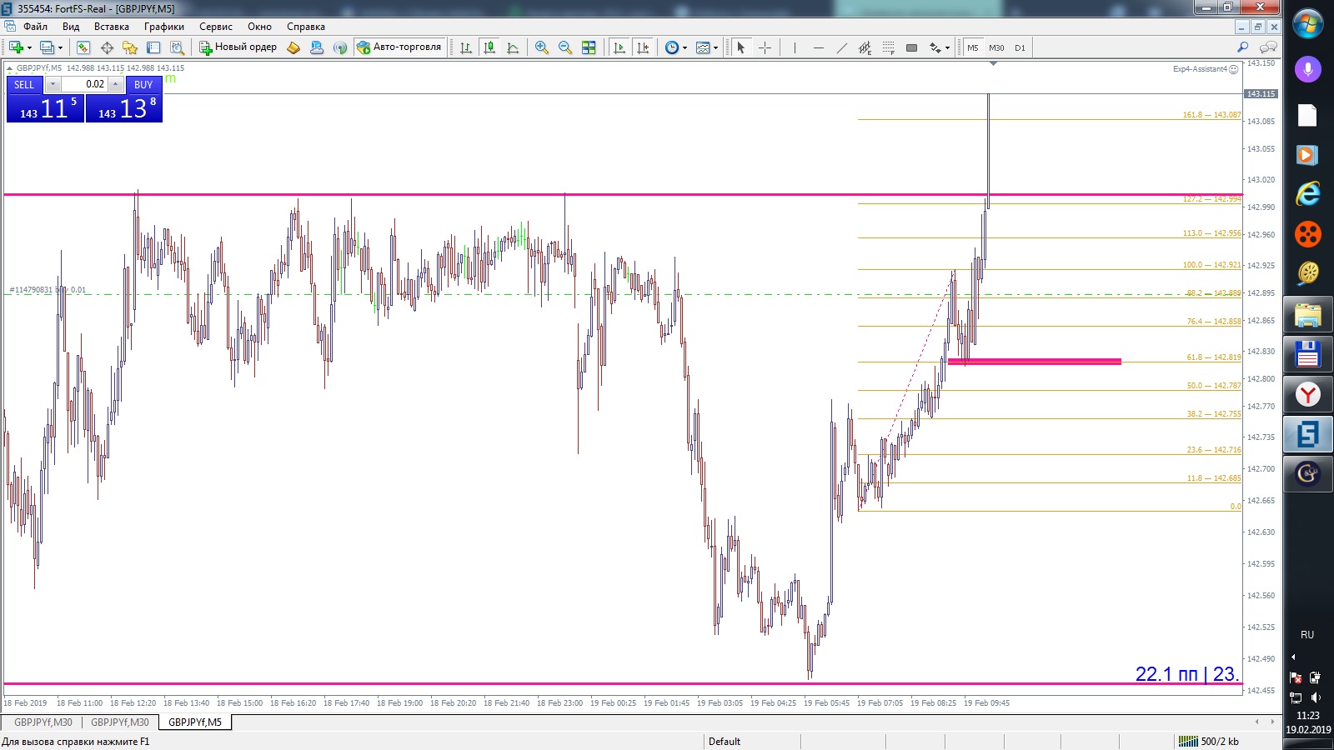This screenshot has width=1334, height=750.
Task: Select the trendline drawing tool
Action: pyautogui.click(x=841, y=47)
